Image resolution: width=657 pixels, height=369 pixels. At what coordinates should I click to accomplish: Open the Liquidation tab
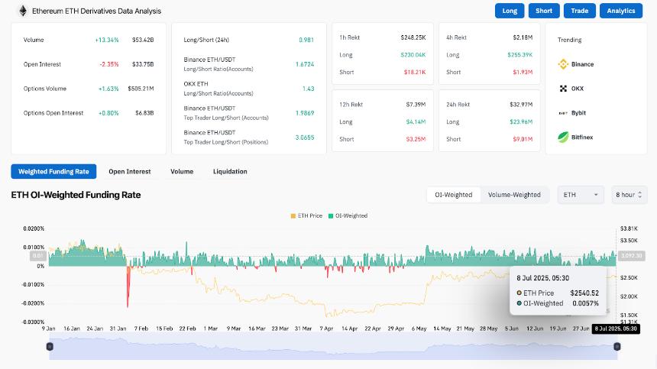click(230, 172)
